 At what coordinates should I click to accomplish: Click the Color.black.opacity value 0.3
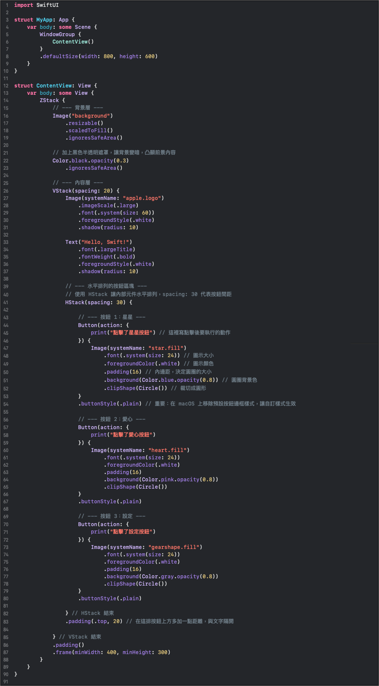pos(112,161)
